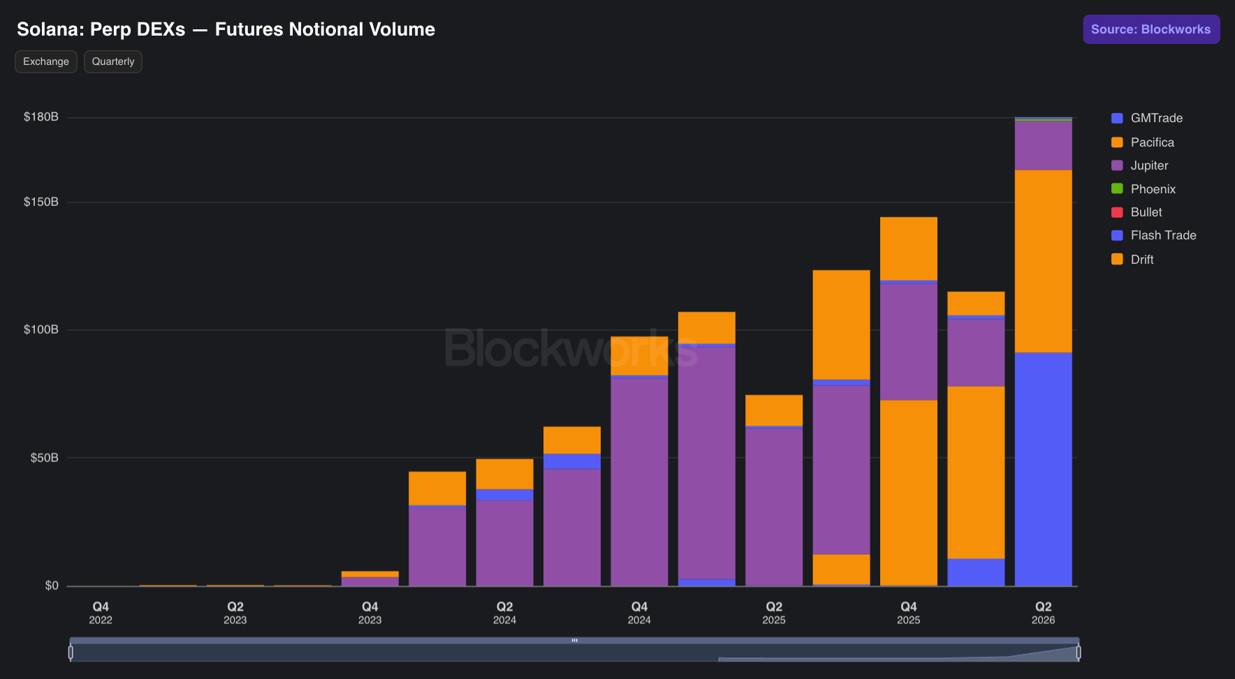
Task: Open the Quarterly interval selector
Action: tap(113, 61)
